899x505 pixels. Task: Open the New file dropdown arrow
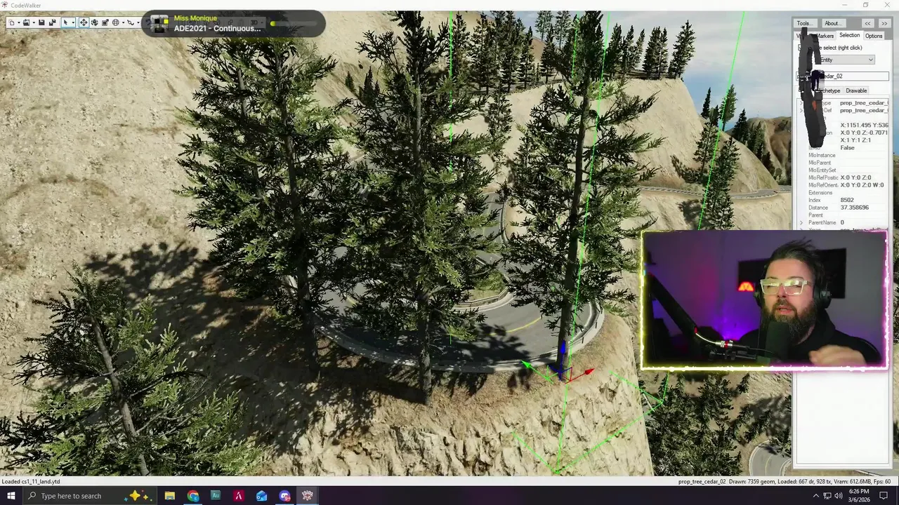[18, 22]
